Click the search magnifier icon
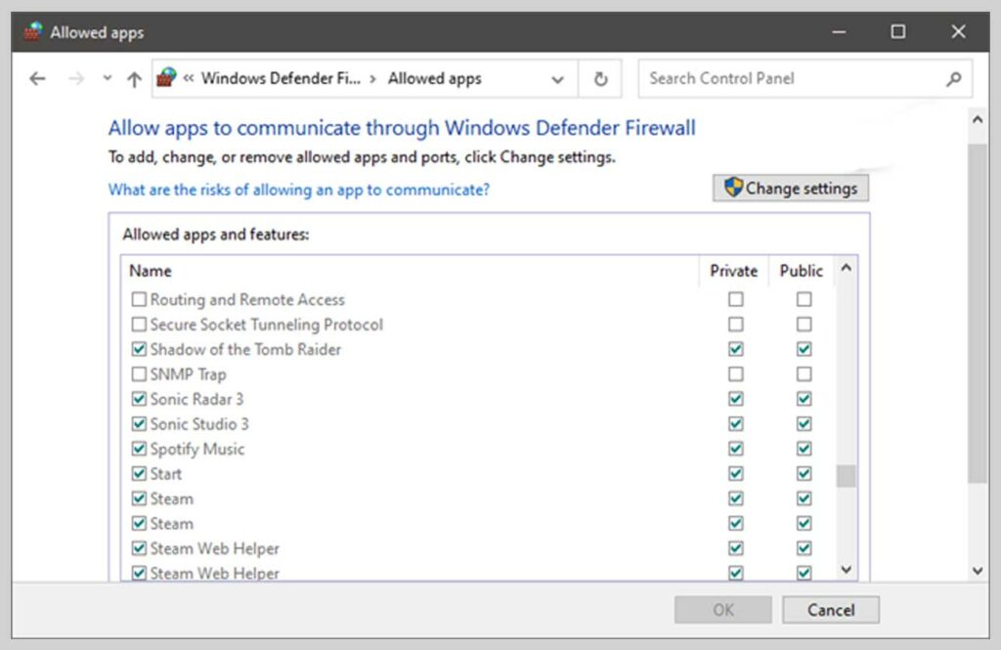Viewport: 1001px width, 650px height. [x=953, y=78]
